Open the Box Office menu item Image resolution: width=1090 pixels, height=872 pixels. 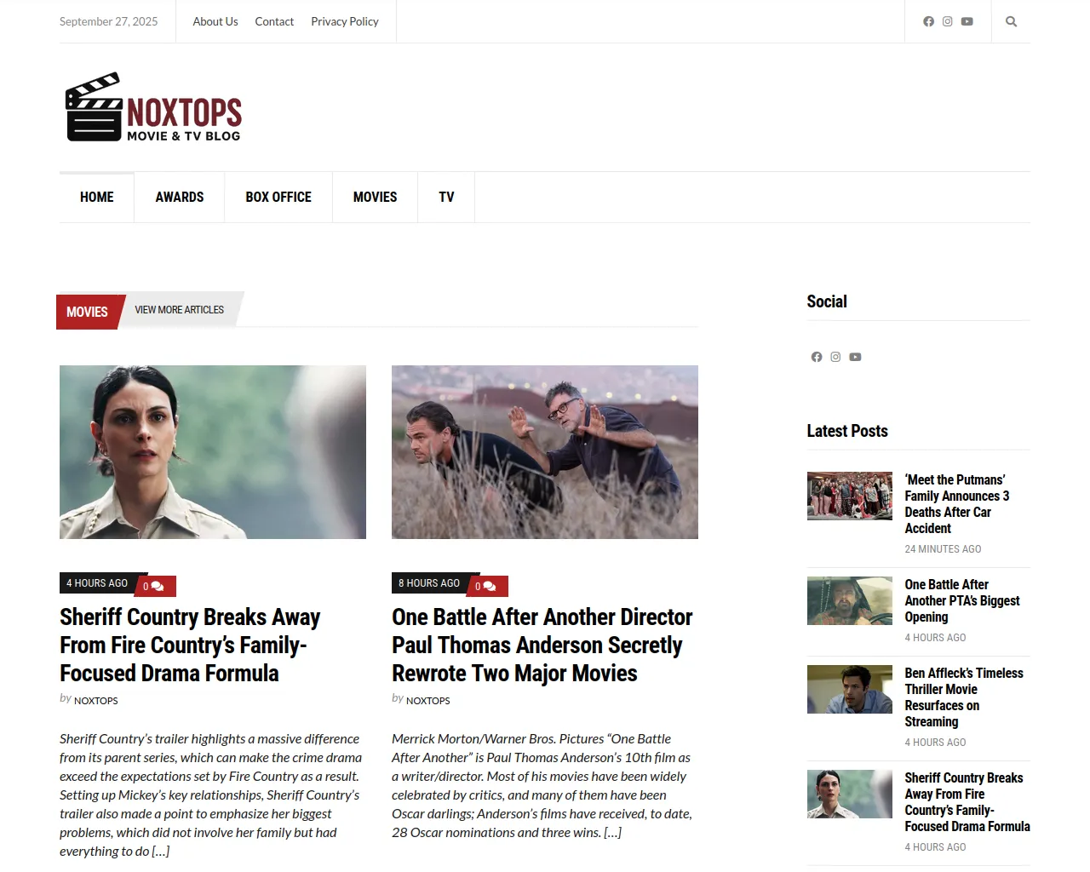point(278,197)
